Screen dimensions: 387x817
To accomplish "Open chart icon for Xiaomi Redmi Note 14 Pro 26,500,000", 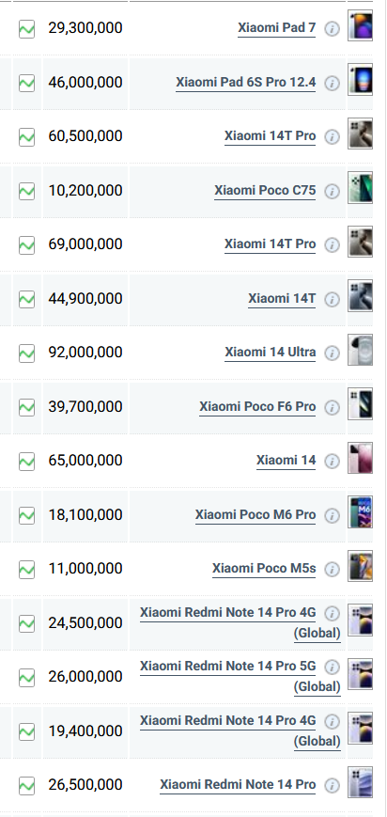I will point(26,785).
